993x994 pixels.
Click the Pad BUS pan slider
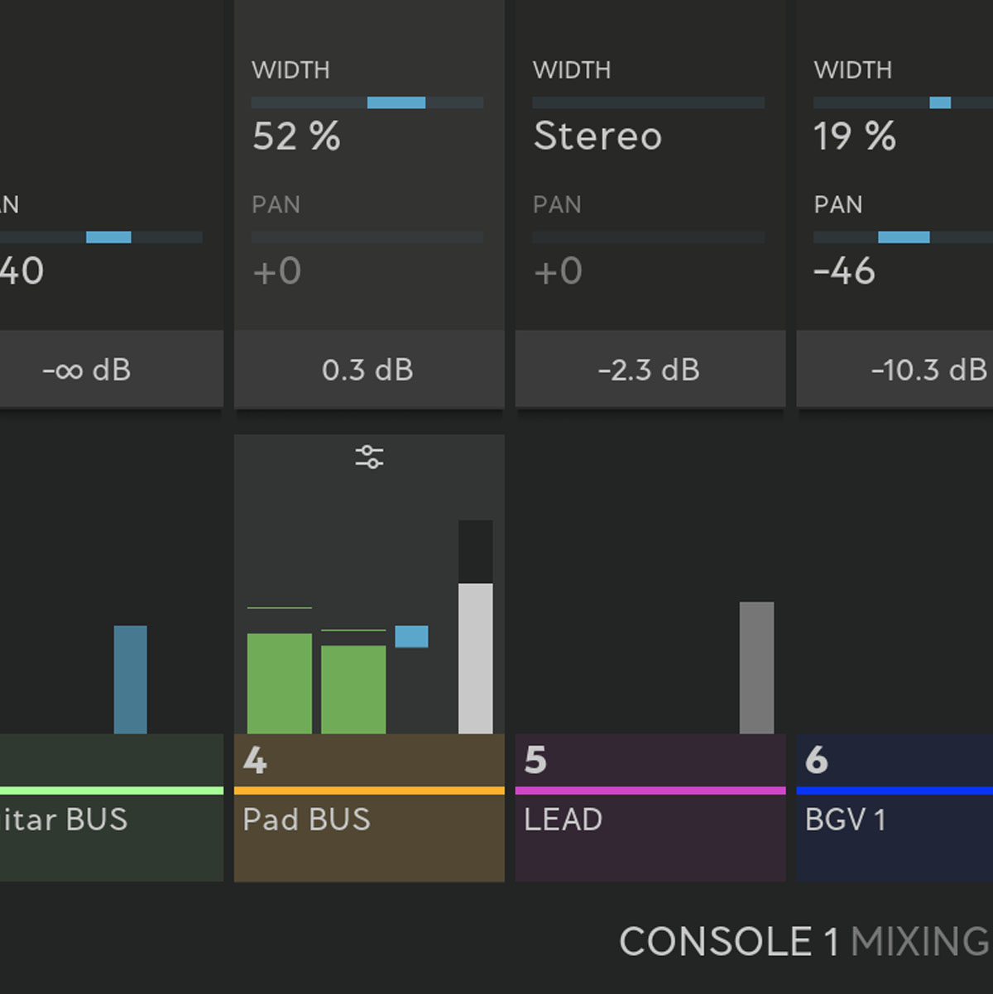pos(367,237)
